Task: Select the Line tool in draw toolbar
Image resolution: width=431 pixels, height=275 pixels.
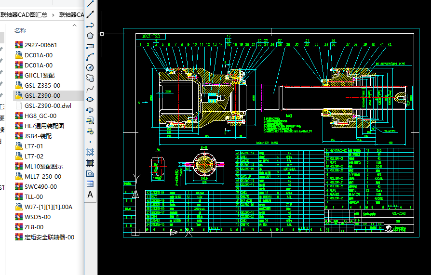Action: (x=90, y=4)
